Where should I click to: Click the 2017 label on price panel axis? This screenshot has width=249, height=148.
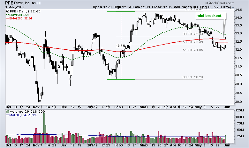91,107
